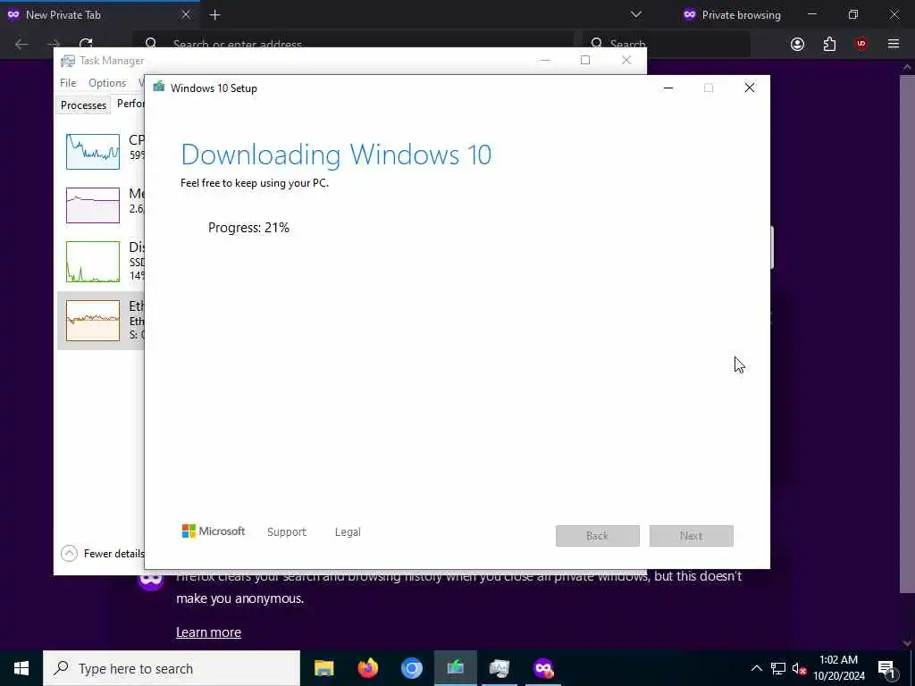Select Firefox private window taskbar icon
Image resolution: width=915 pixels, height=686 pixels.
[x=542, y=668]
